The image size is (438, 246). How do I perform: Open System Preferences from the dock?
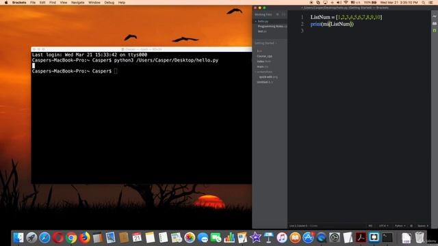(x=335, y=238)
